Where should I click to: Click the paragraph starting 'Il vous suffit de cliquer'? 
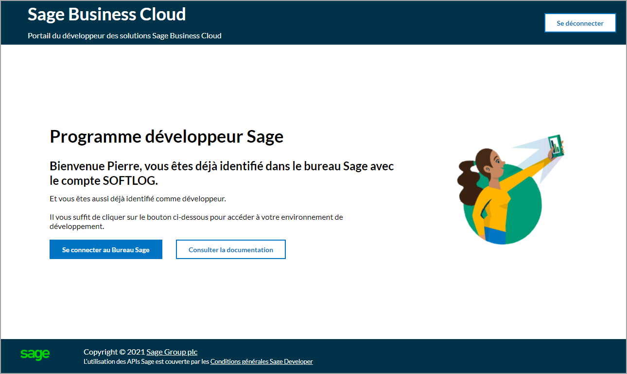coord(196,222)
